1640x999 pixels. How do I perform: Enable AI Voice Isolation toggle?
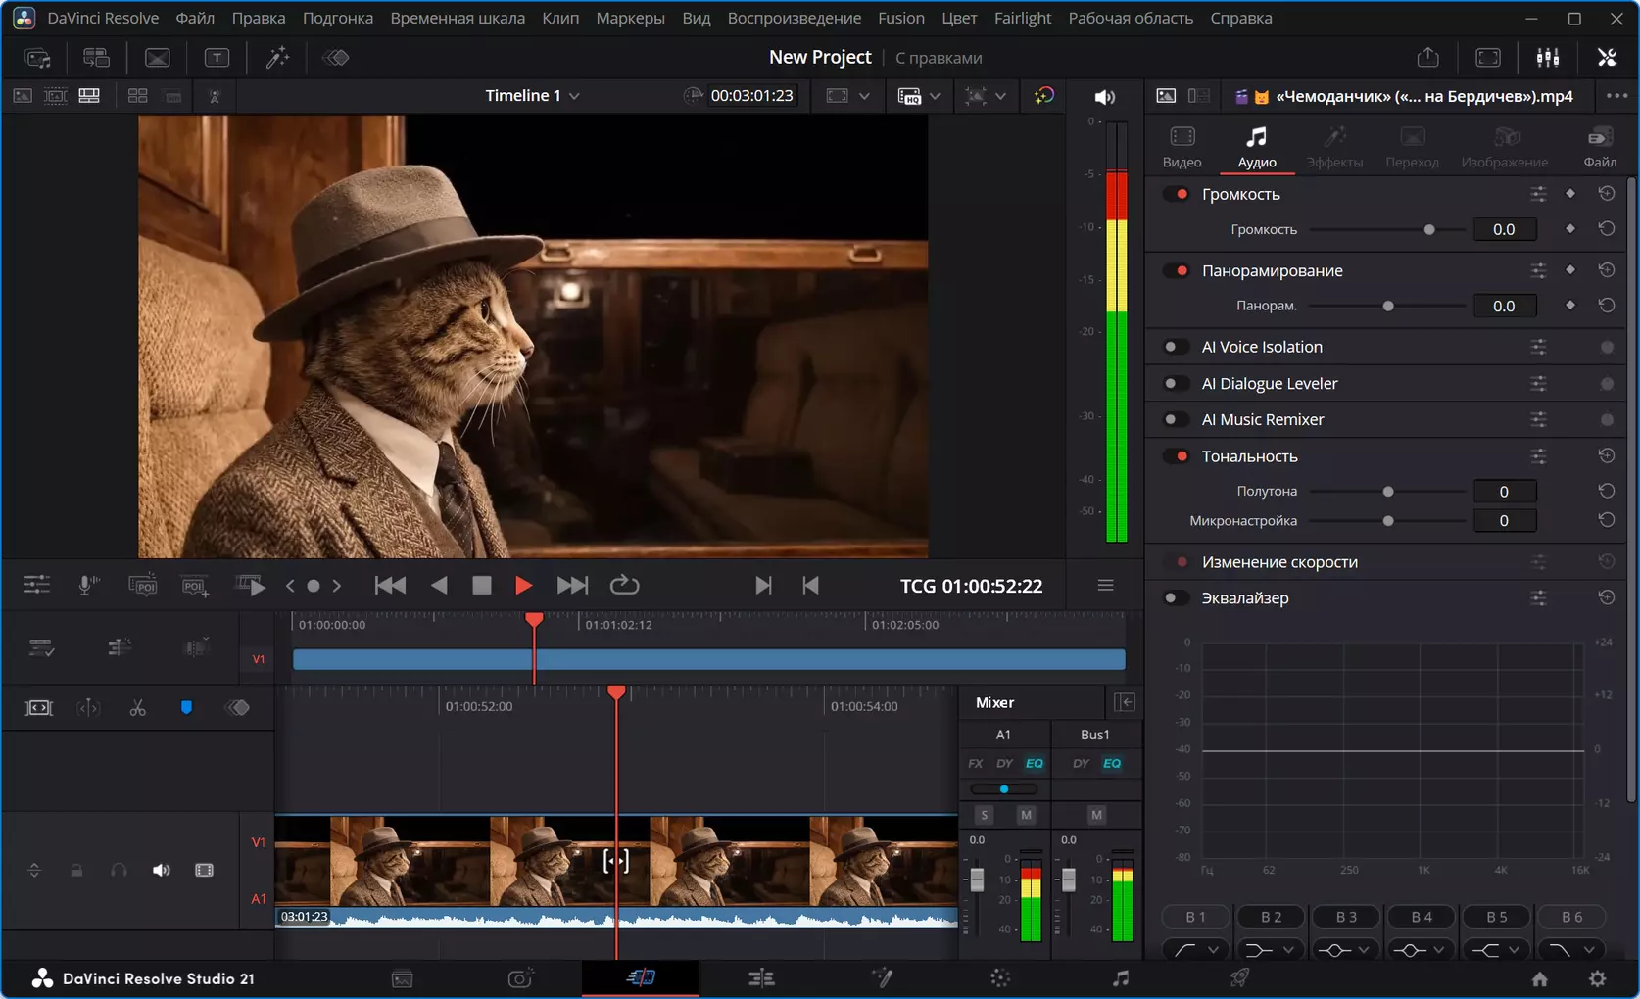point(1176,347)
